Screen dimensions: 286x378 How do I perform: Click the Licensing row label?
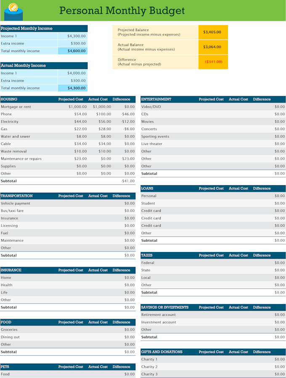[9, 226]
